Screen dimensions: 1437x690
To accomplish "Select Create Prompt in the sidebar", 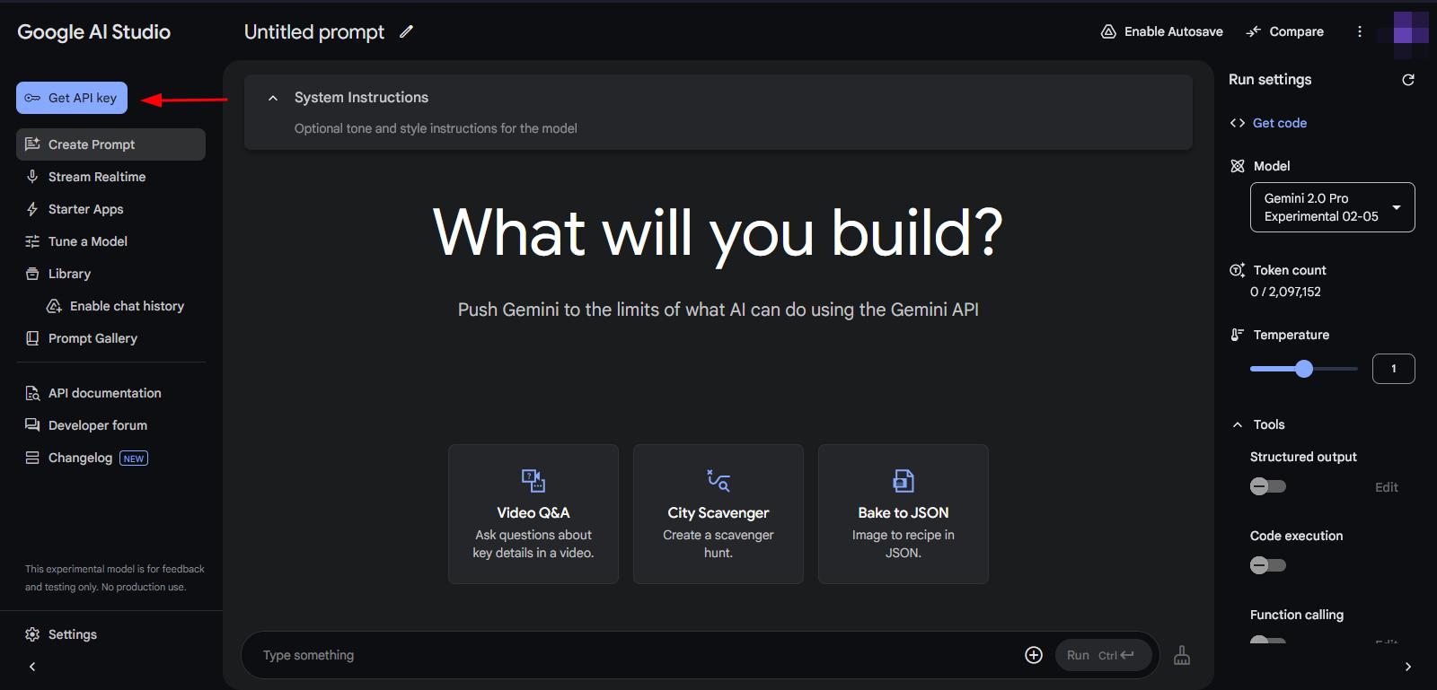I will tap(110, 144).
